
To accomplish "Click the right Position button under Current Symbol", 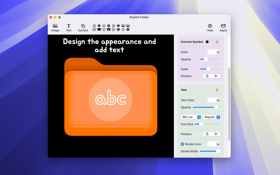I will coord(216,76).
